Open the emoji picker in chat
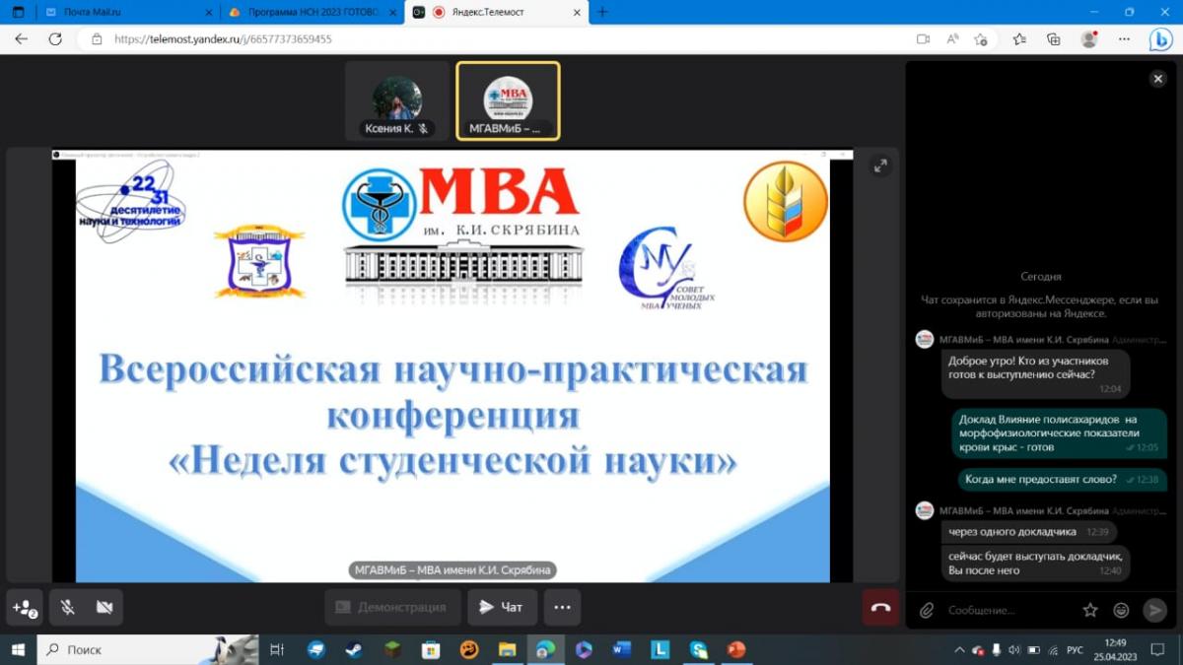This screenshot has height=665, width=1183. tap(1121, 611)
